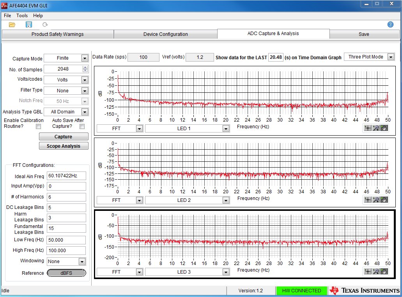Click the # of Harmonics field

coord(66,197)
